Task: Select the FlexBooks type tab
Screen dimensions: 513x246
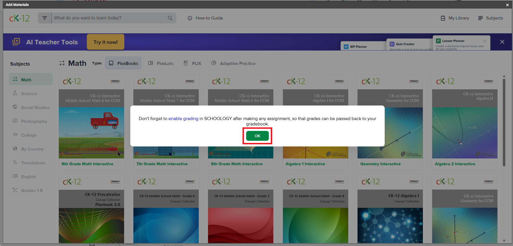Action: [124, 63]
